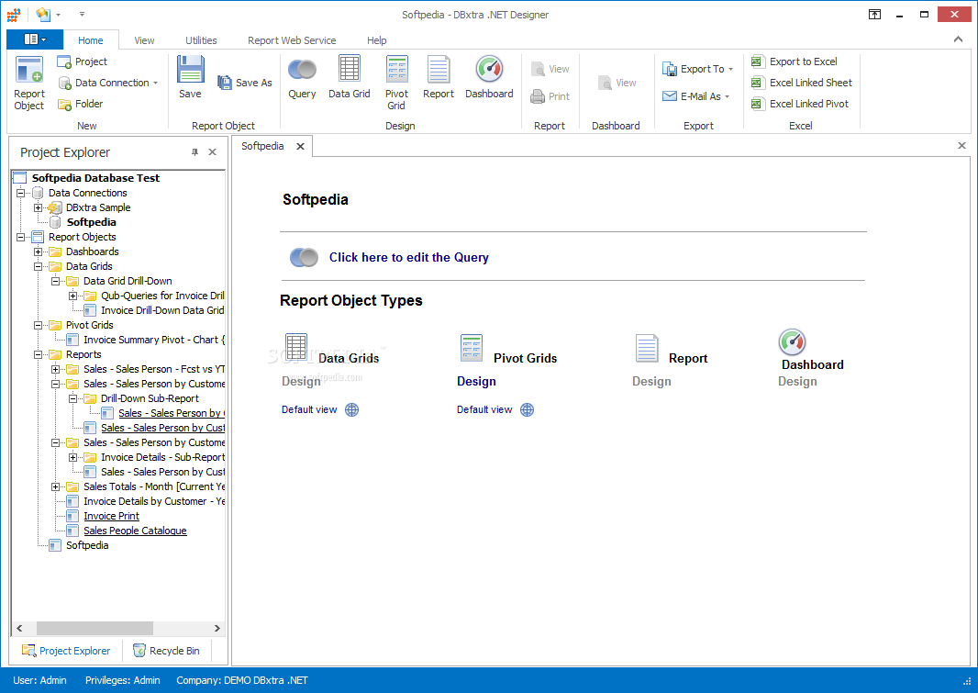Click globe icon next to Data Grids Default view
The width and height of the screenshot is (978, 693).
[351, 409]
